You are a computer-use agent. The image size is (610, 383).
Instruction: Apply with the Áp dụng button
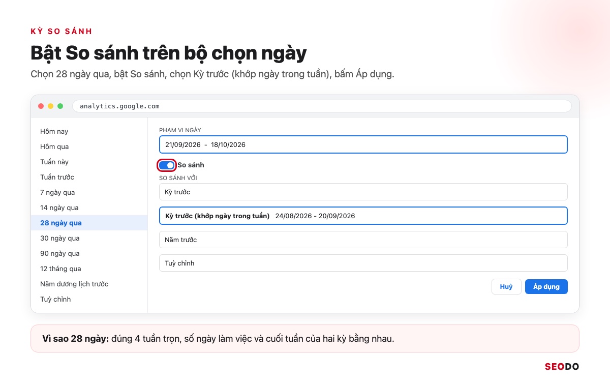click(546, 286)
